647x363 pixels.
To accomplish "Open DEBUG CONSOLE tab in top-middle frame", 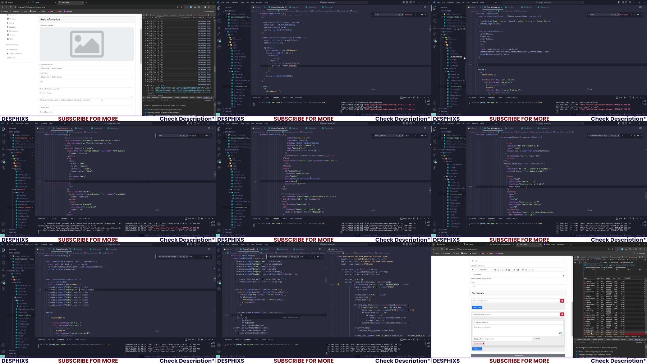I will [296, 98].
